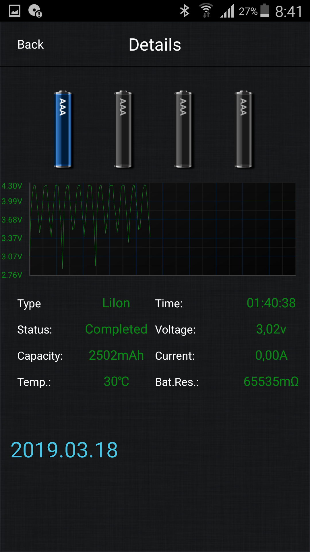310x552 pixels.
Task: Tap the Back button
Action: (30, 45)
